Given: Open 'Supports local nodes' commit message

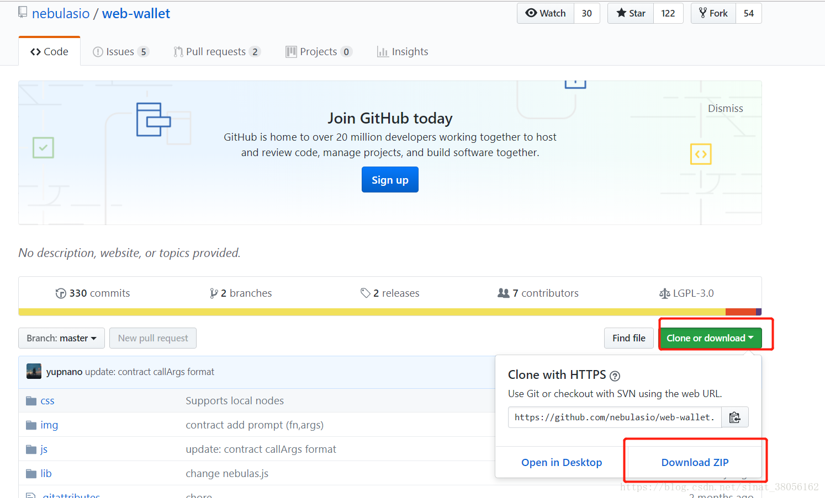Looking at the screenshot, I should [235, 401].
